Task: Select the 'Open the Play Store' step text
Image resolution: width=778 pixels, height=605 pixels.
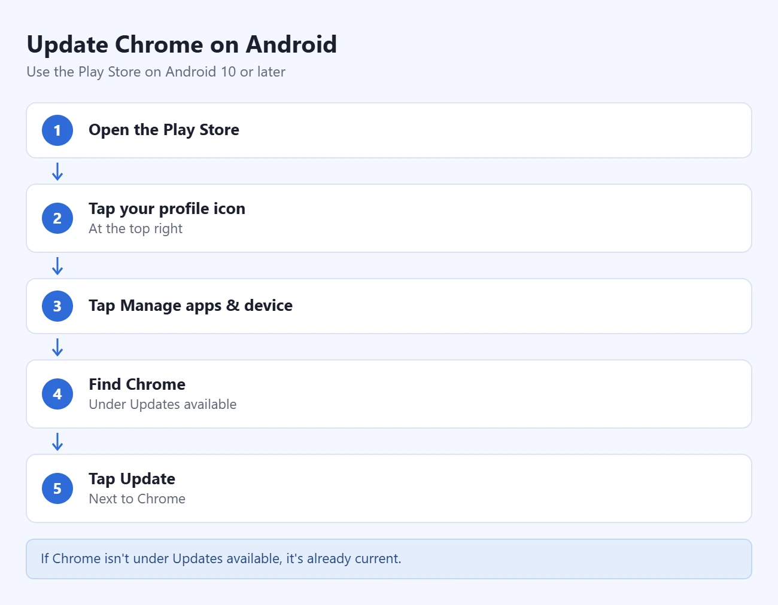Action: pyautogui.click(x=164, y=130)
